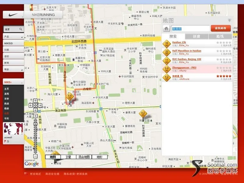Pan the map down with the arrow

coord(35,110)
